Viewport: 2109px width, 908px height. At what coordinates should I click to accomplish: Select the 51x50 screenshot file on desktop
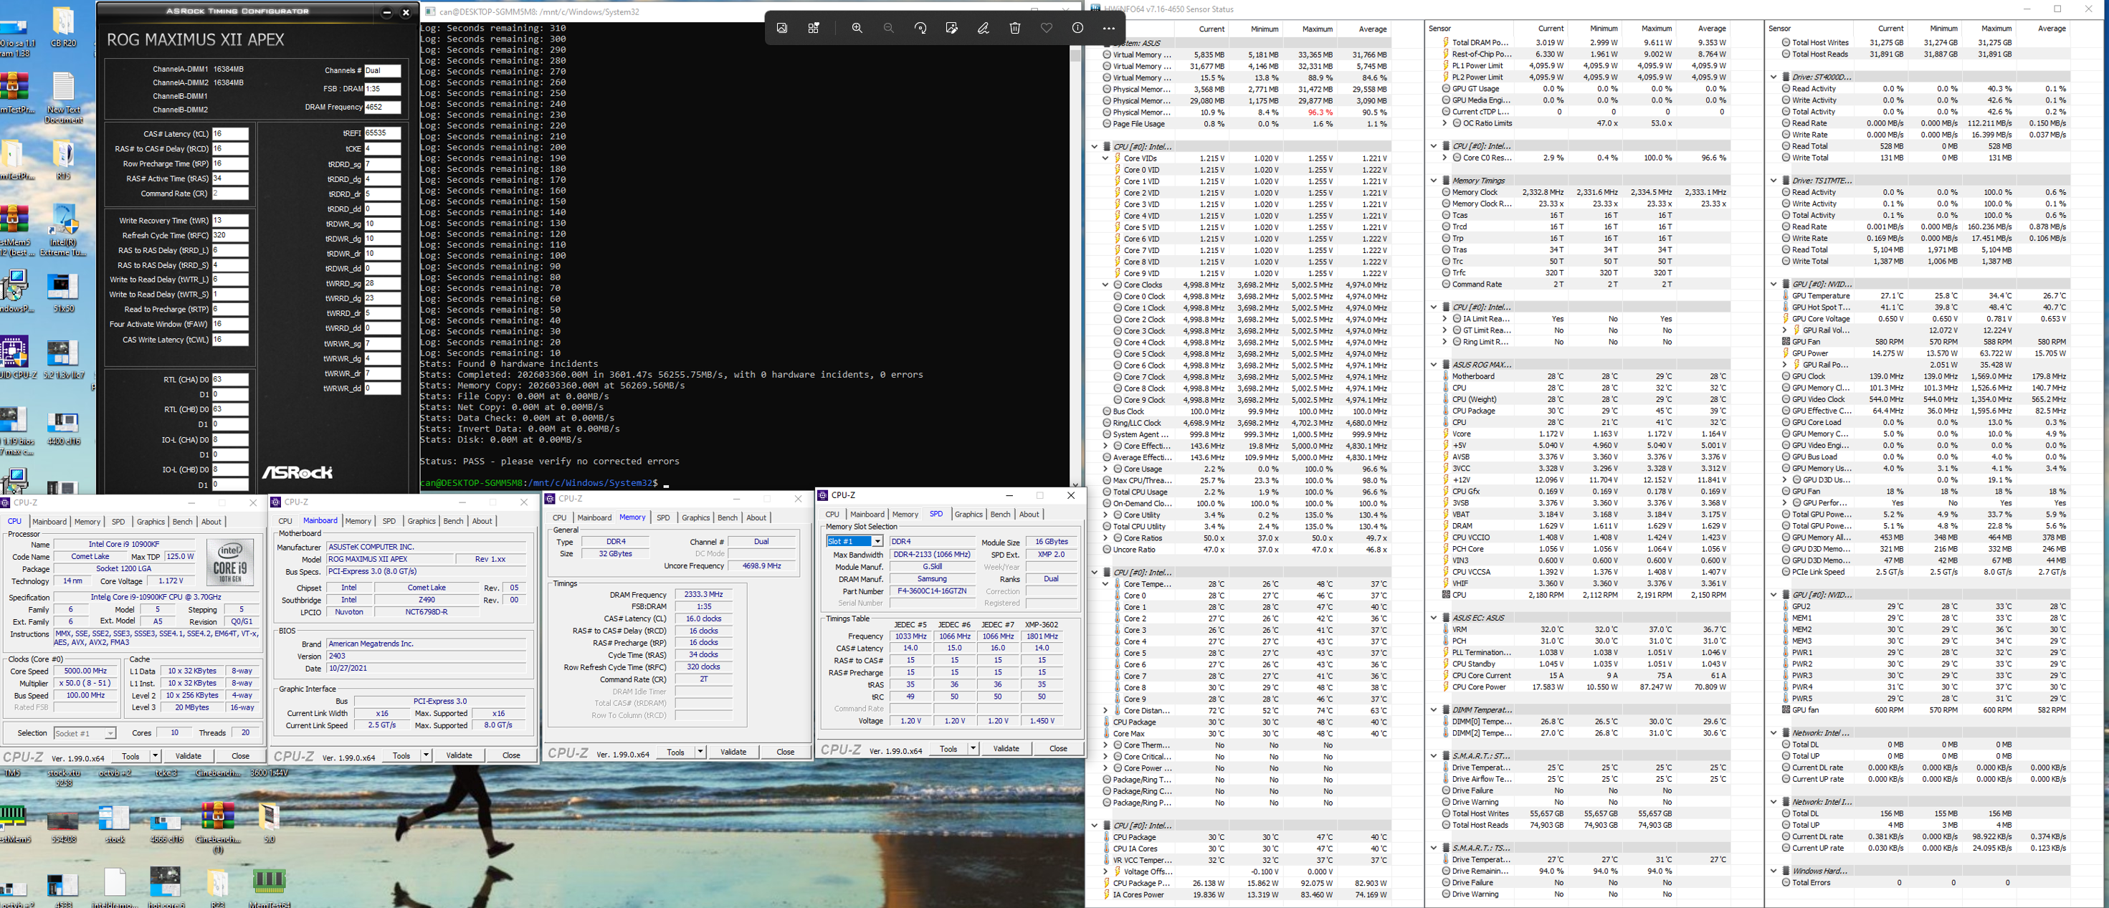pos(63,294)
